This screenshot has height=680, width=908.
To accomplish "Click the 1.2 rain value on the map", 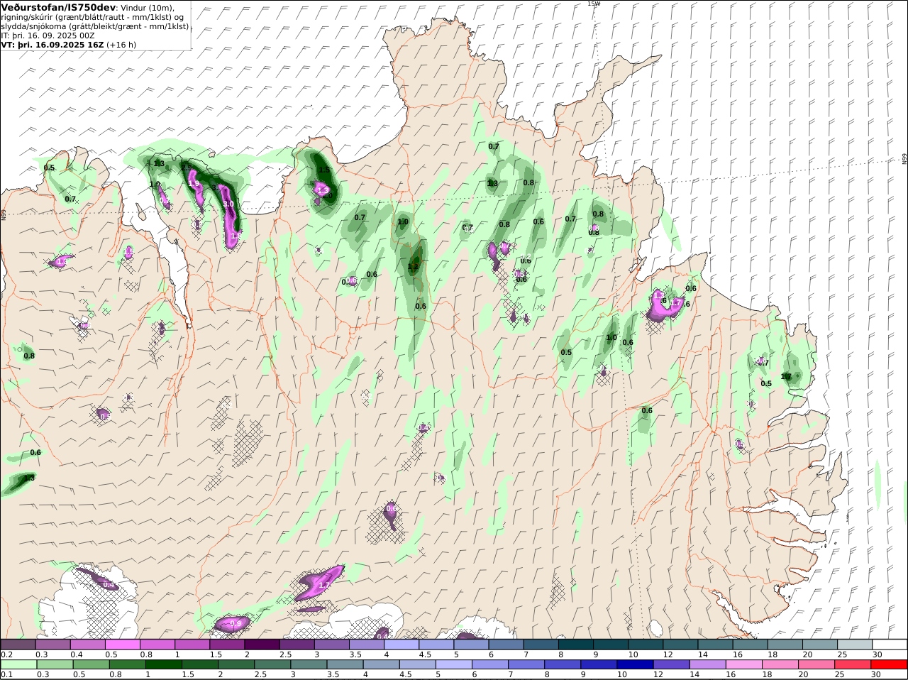I will pyautogui.click(x=413, y=267).
